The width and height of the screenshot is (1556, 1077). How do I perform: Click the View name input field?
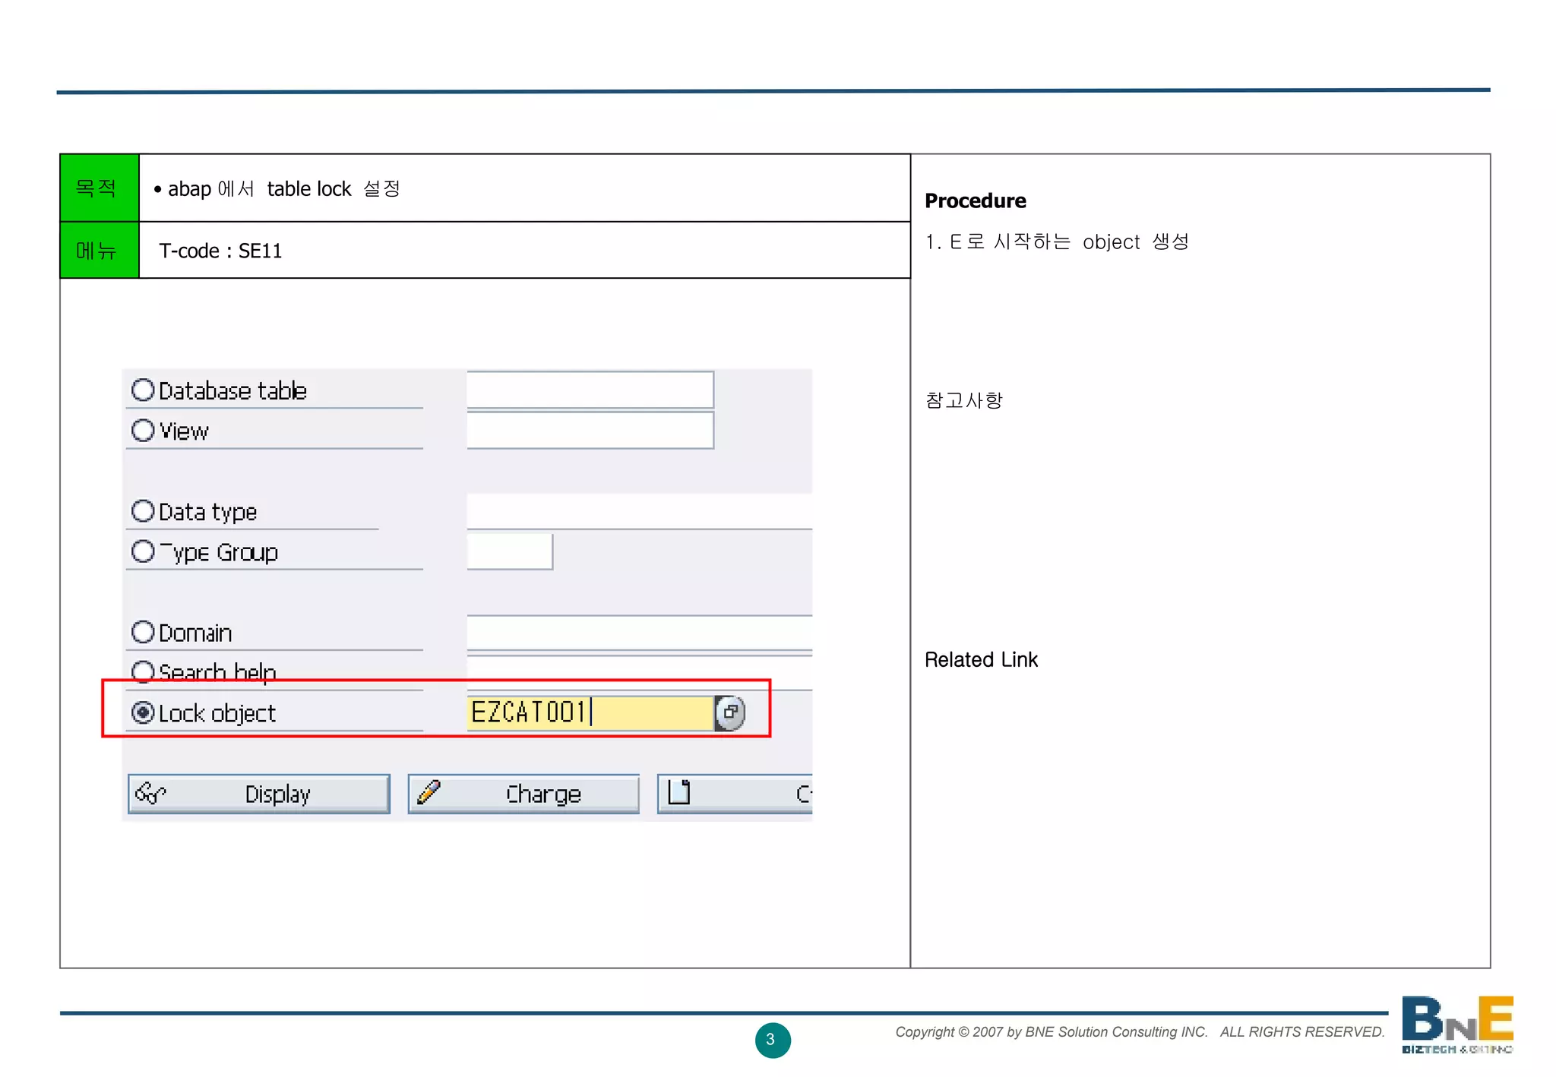coord(590,431)
